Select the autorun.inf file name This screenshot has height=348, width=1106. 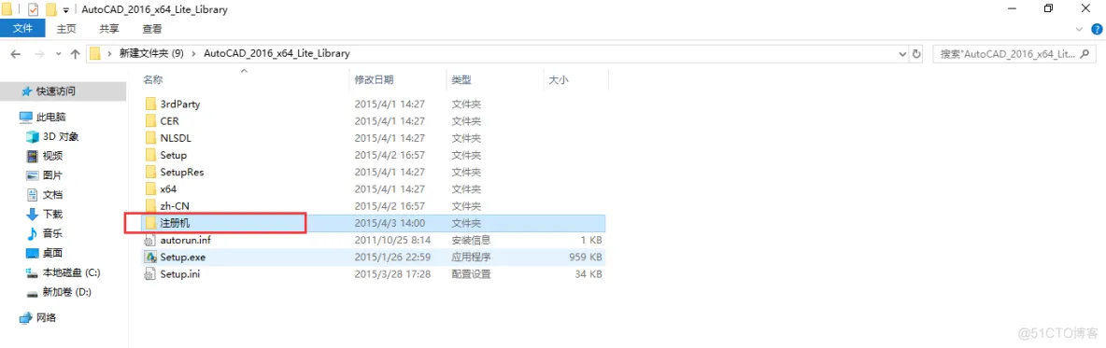point(186,240)
